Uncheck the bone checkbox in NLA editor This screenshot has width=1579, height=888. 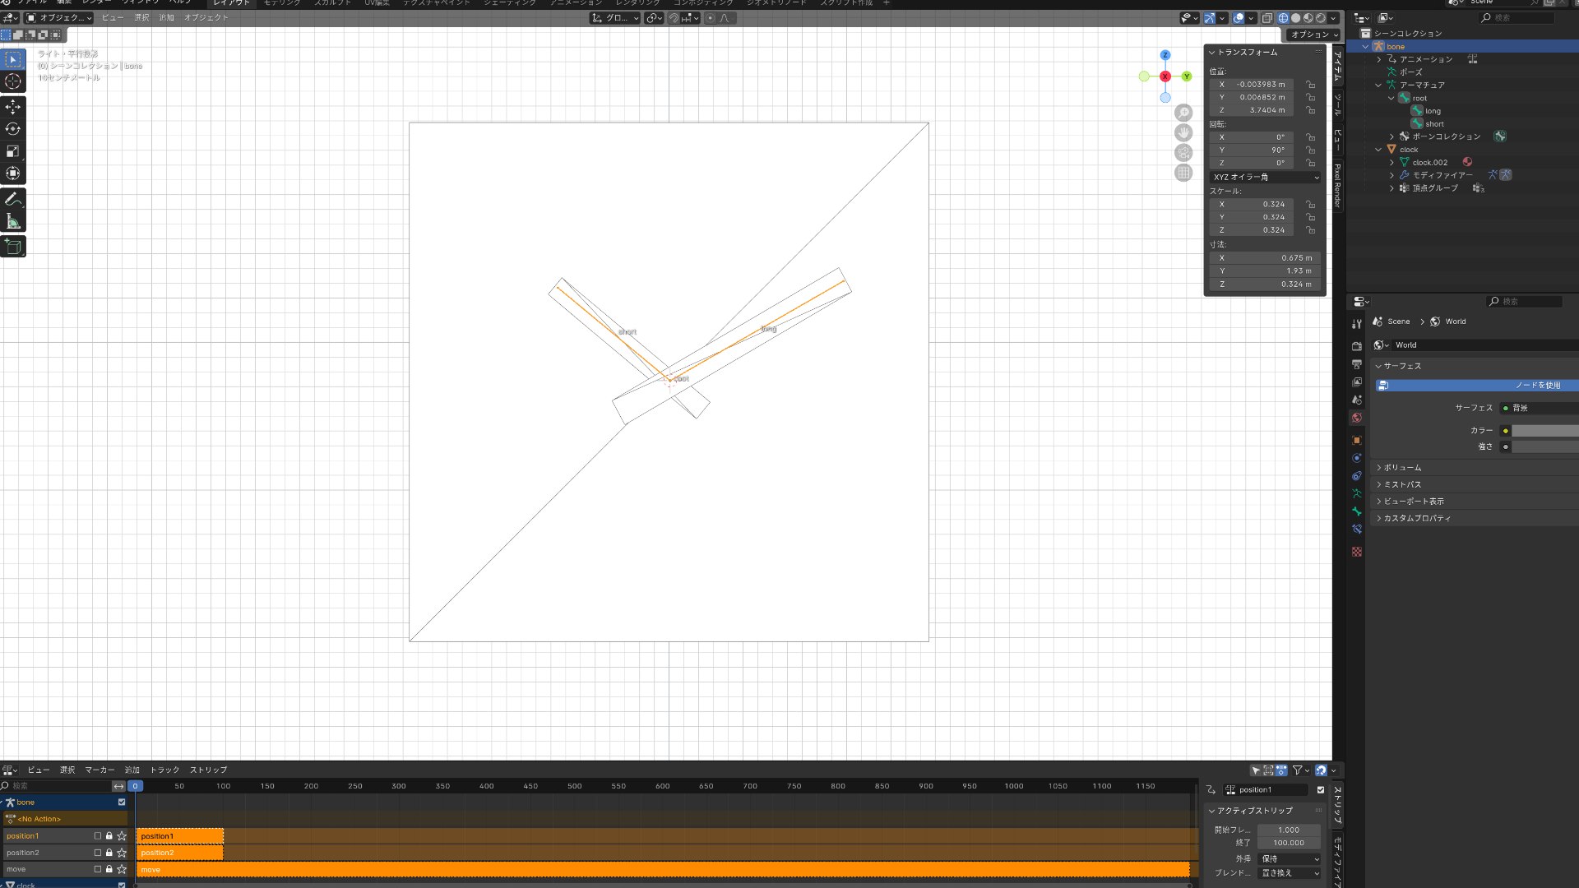click(122, 802)
